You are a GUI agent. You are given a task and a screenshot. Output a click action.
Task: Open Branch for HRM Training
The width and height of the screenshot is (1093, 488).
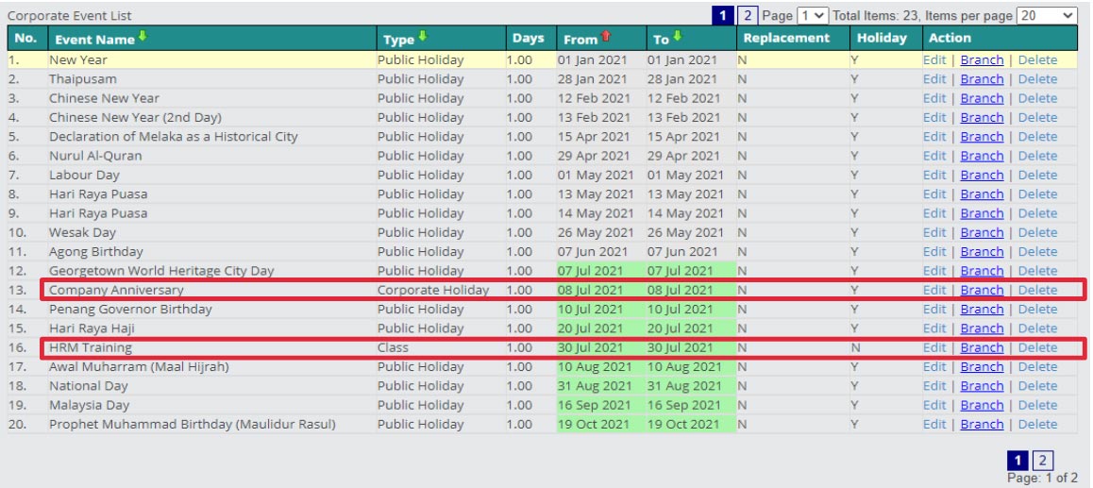coord(983,347)
